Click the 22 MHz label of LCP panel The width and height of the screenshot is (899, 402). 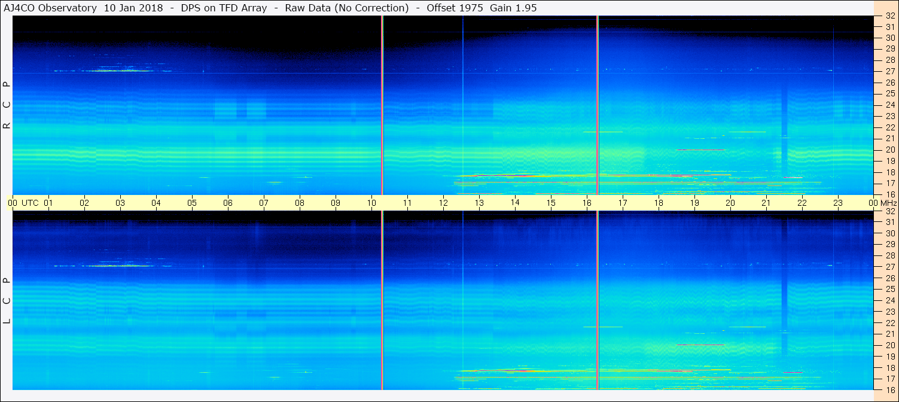pyautogui.click(x=890, y=323)
